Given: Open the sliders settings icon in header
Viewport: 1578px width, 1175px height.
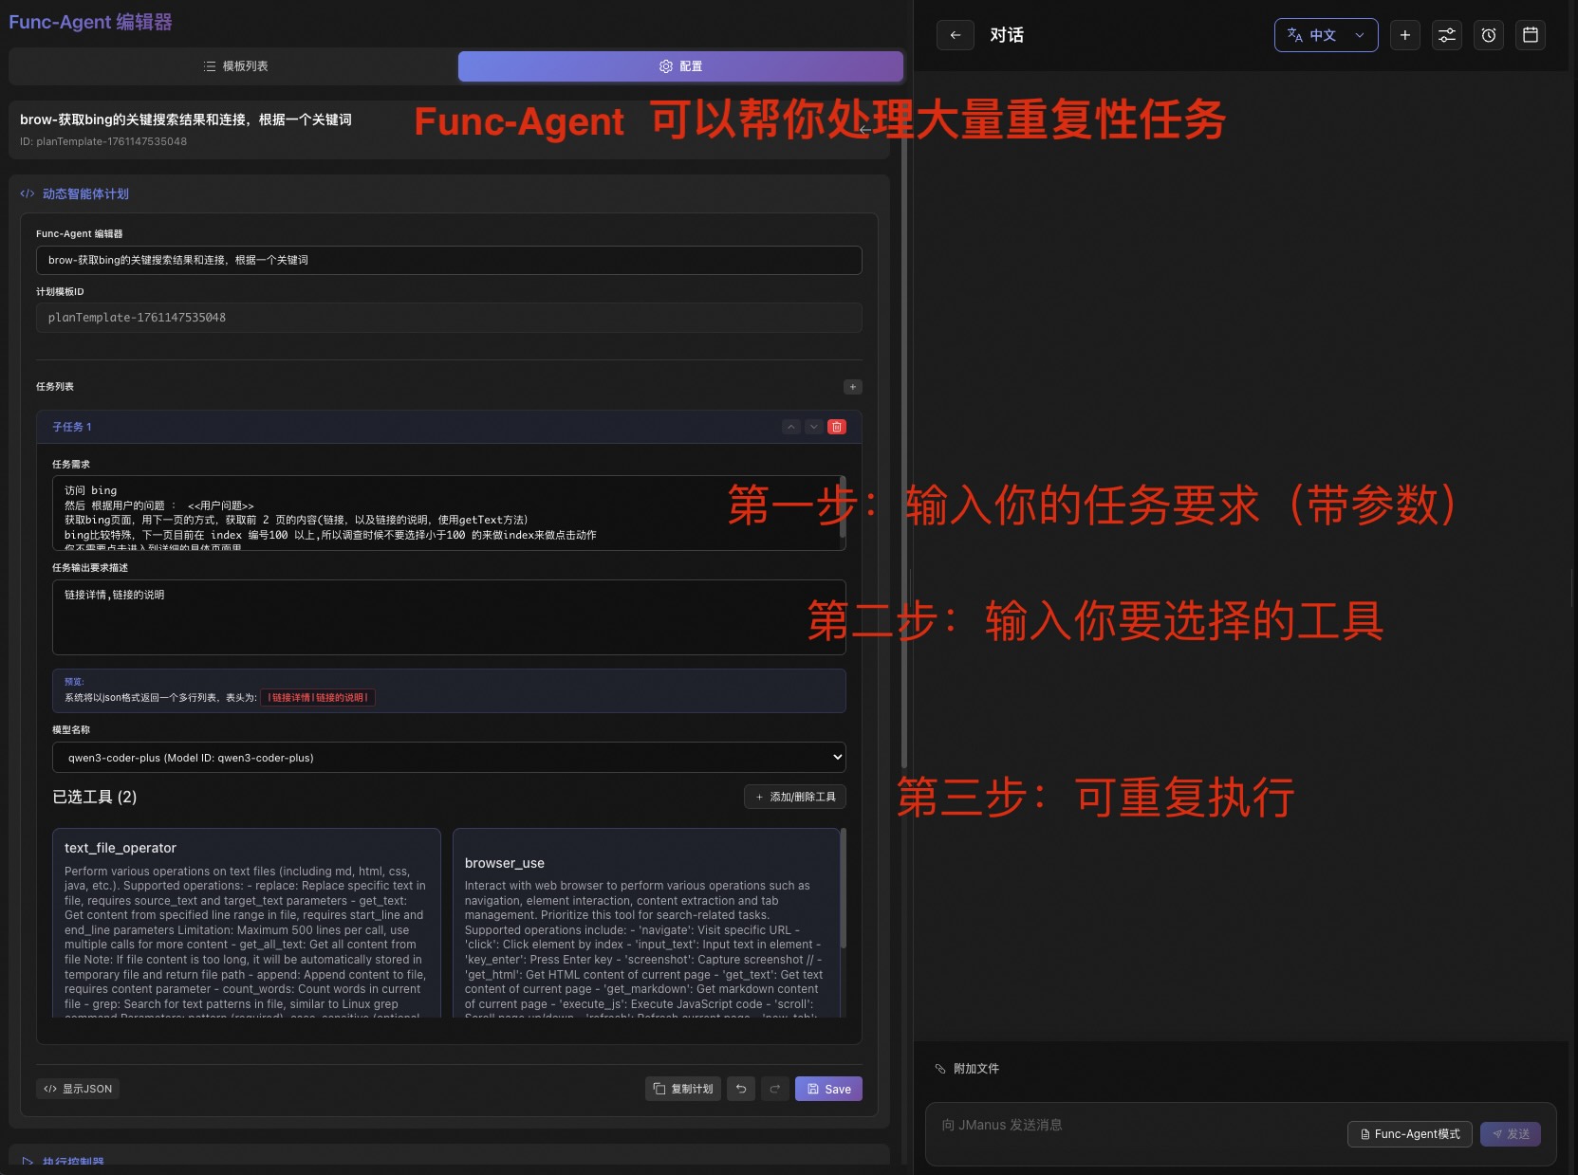Looking at the screenshot, I should coord(1446,35).
